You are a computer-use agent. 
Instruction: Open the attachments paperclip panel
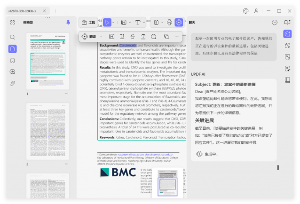coord(12,83)
